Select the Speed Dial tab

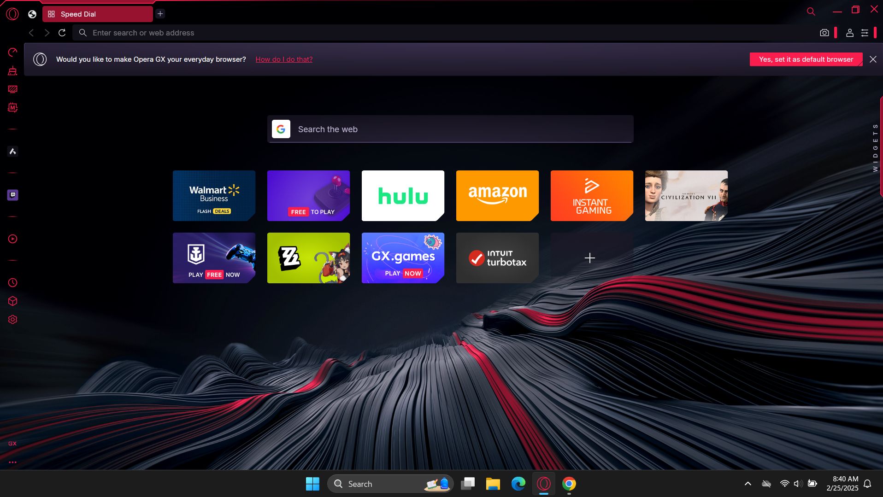tap(97, 14)
